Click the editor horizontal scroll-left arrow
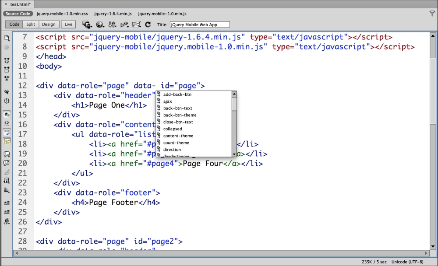The image size is (438, 266). point(17,253)
